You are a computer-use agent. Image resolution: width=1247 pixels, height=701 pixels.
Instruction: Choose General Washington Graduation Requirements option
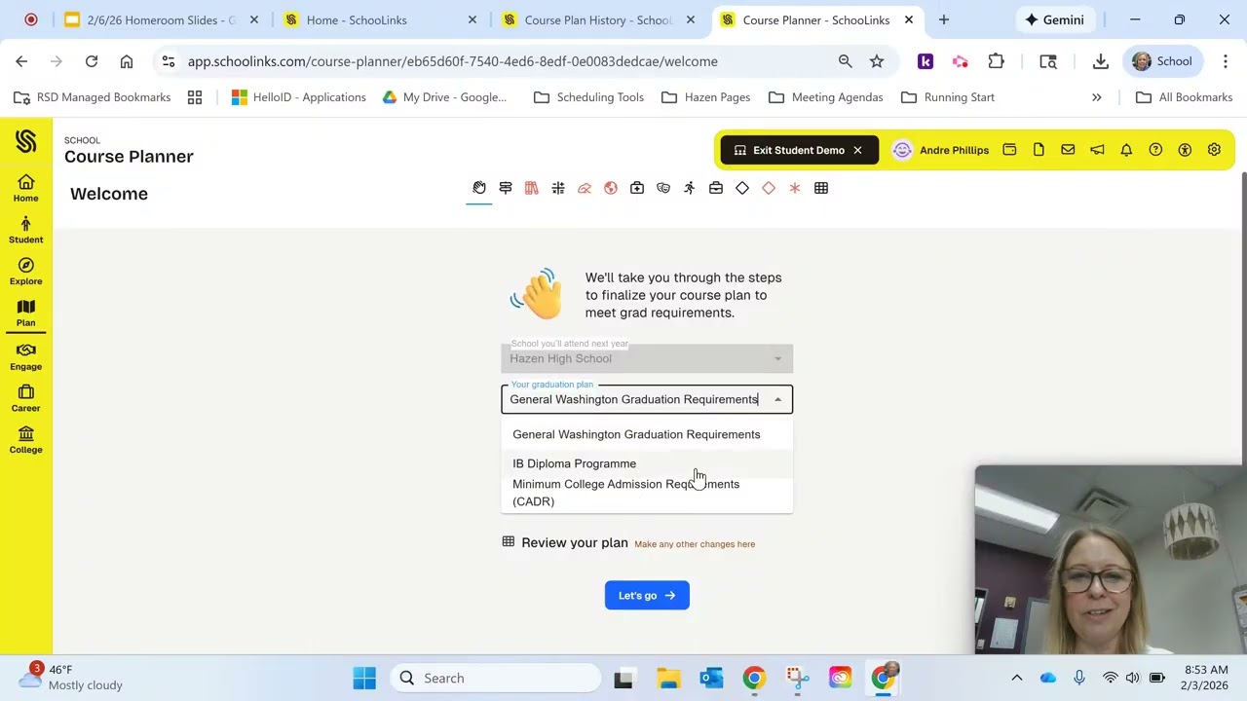click(x=647, y=434)
